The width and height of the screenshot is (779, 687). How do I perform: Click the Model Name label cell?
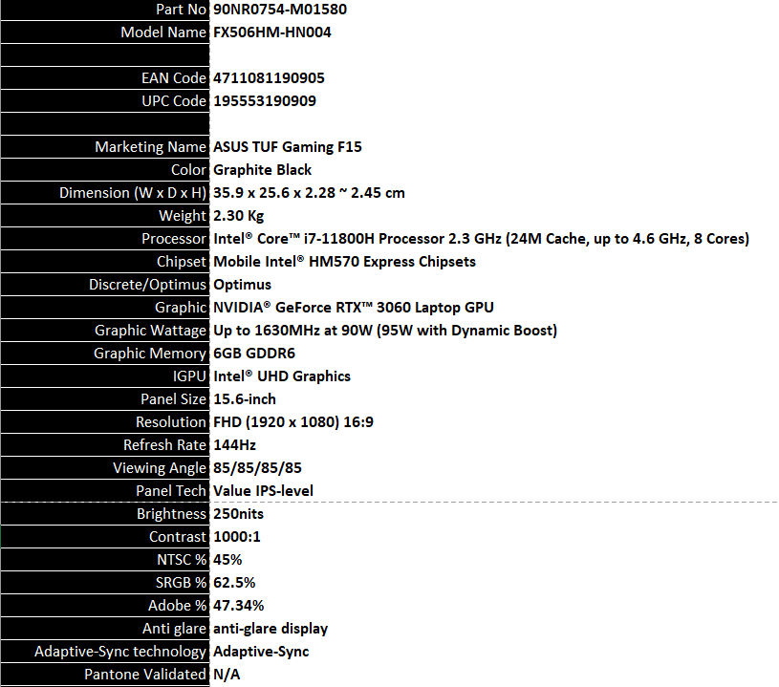(162, 32)
